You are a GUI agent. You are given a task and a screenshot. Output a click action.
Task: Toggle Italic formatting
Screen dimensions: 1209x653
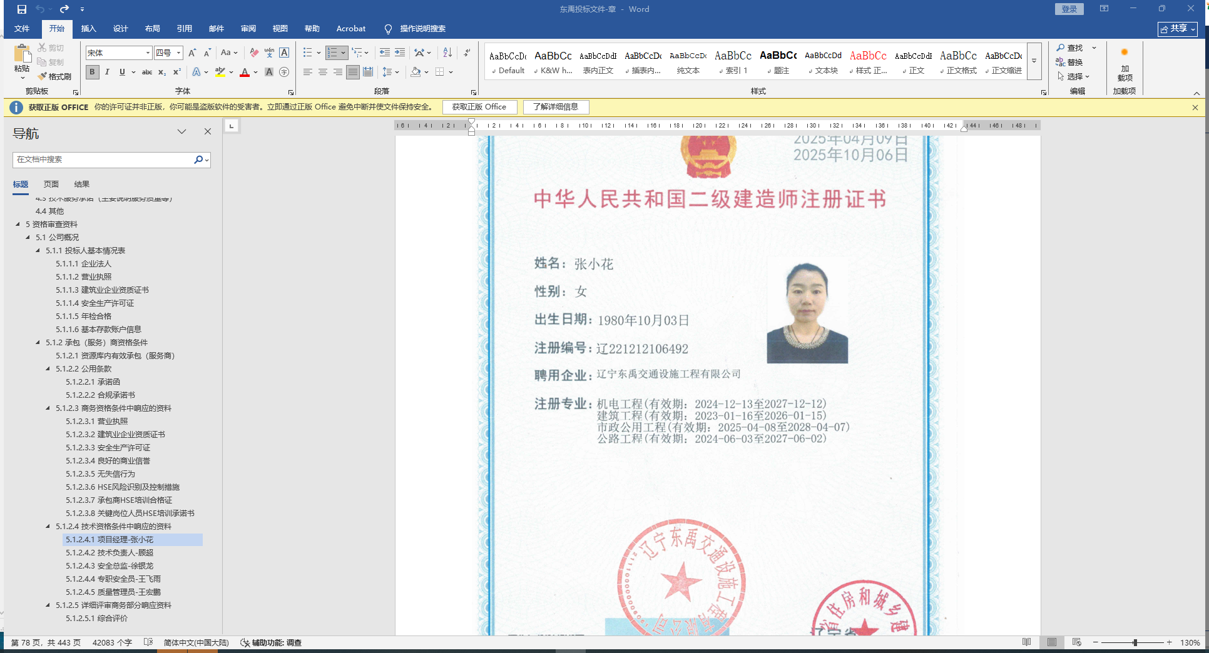(107, 72)
